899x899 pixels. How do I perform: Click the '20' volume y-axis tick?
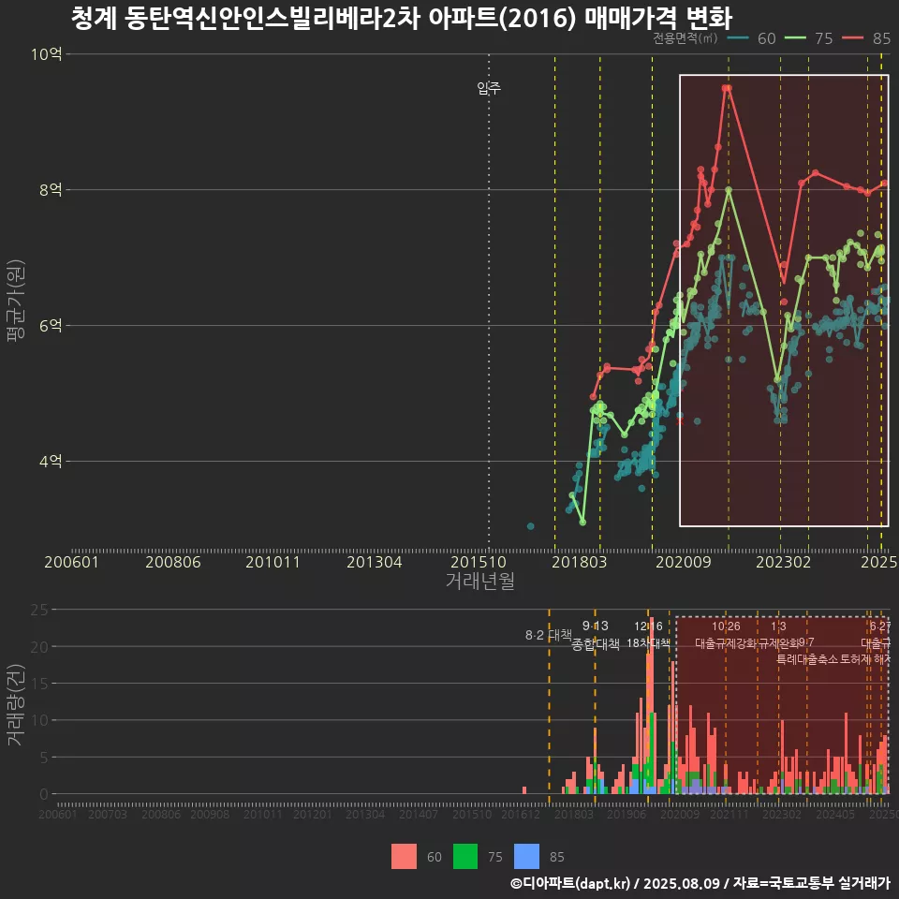tap(39, 647)
